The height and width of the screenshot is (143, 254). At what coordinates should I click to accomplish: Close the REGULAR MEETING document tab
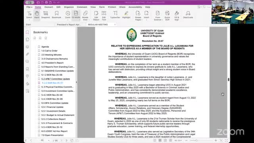(115, 25)
